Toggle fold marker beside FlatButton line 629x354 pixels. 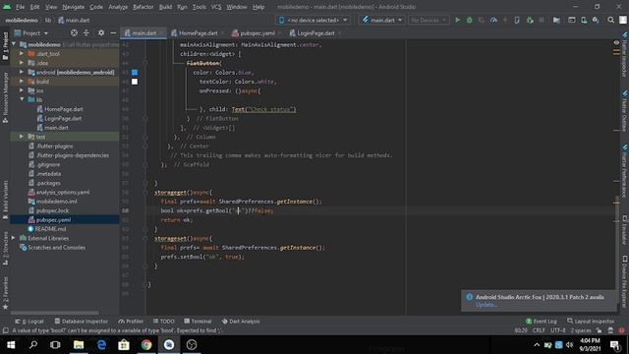tap(145, 63)
